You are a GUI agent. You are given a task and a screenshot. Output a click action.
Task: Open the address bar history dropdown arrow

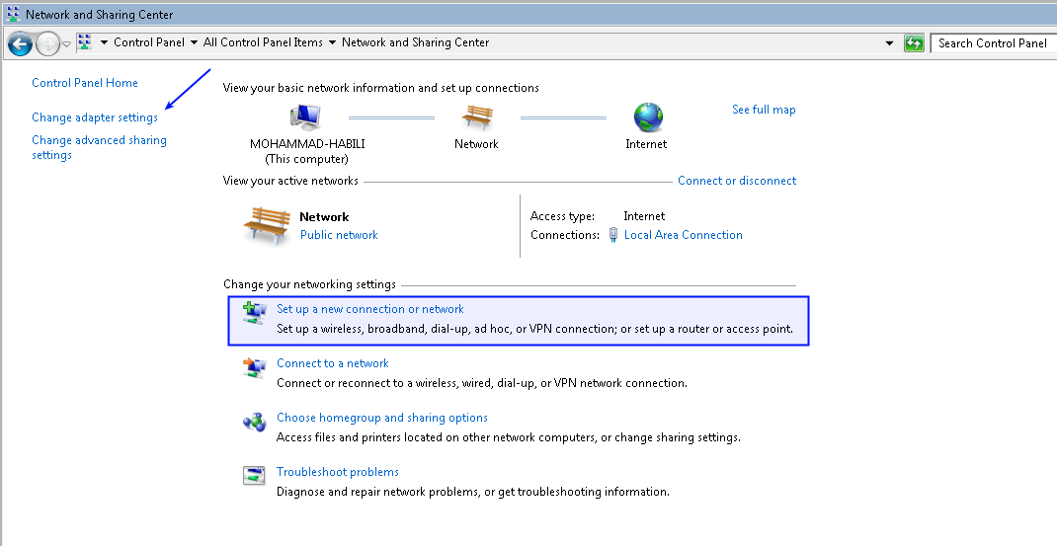click(890, 43)
